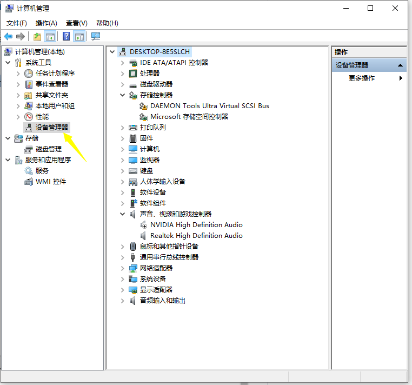
Task: Select NVIDIA High Definition Audio device
Action: (x=196, y=225)
